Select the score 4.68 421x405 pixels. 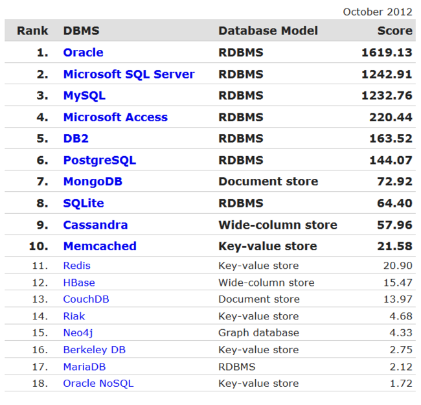[x=401, y=316]
